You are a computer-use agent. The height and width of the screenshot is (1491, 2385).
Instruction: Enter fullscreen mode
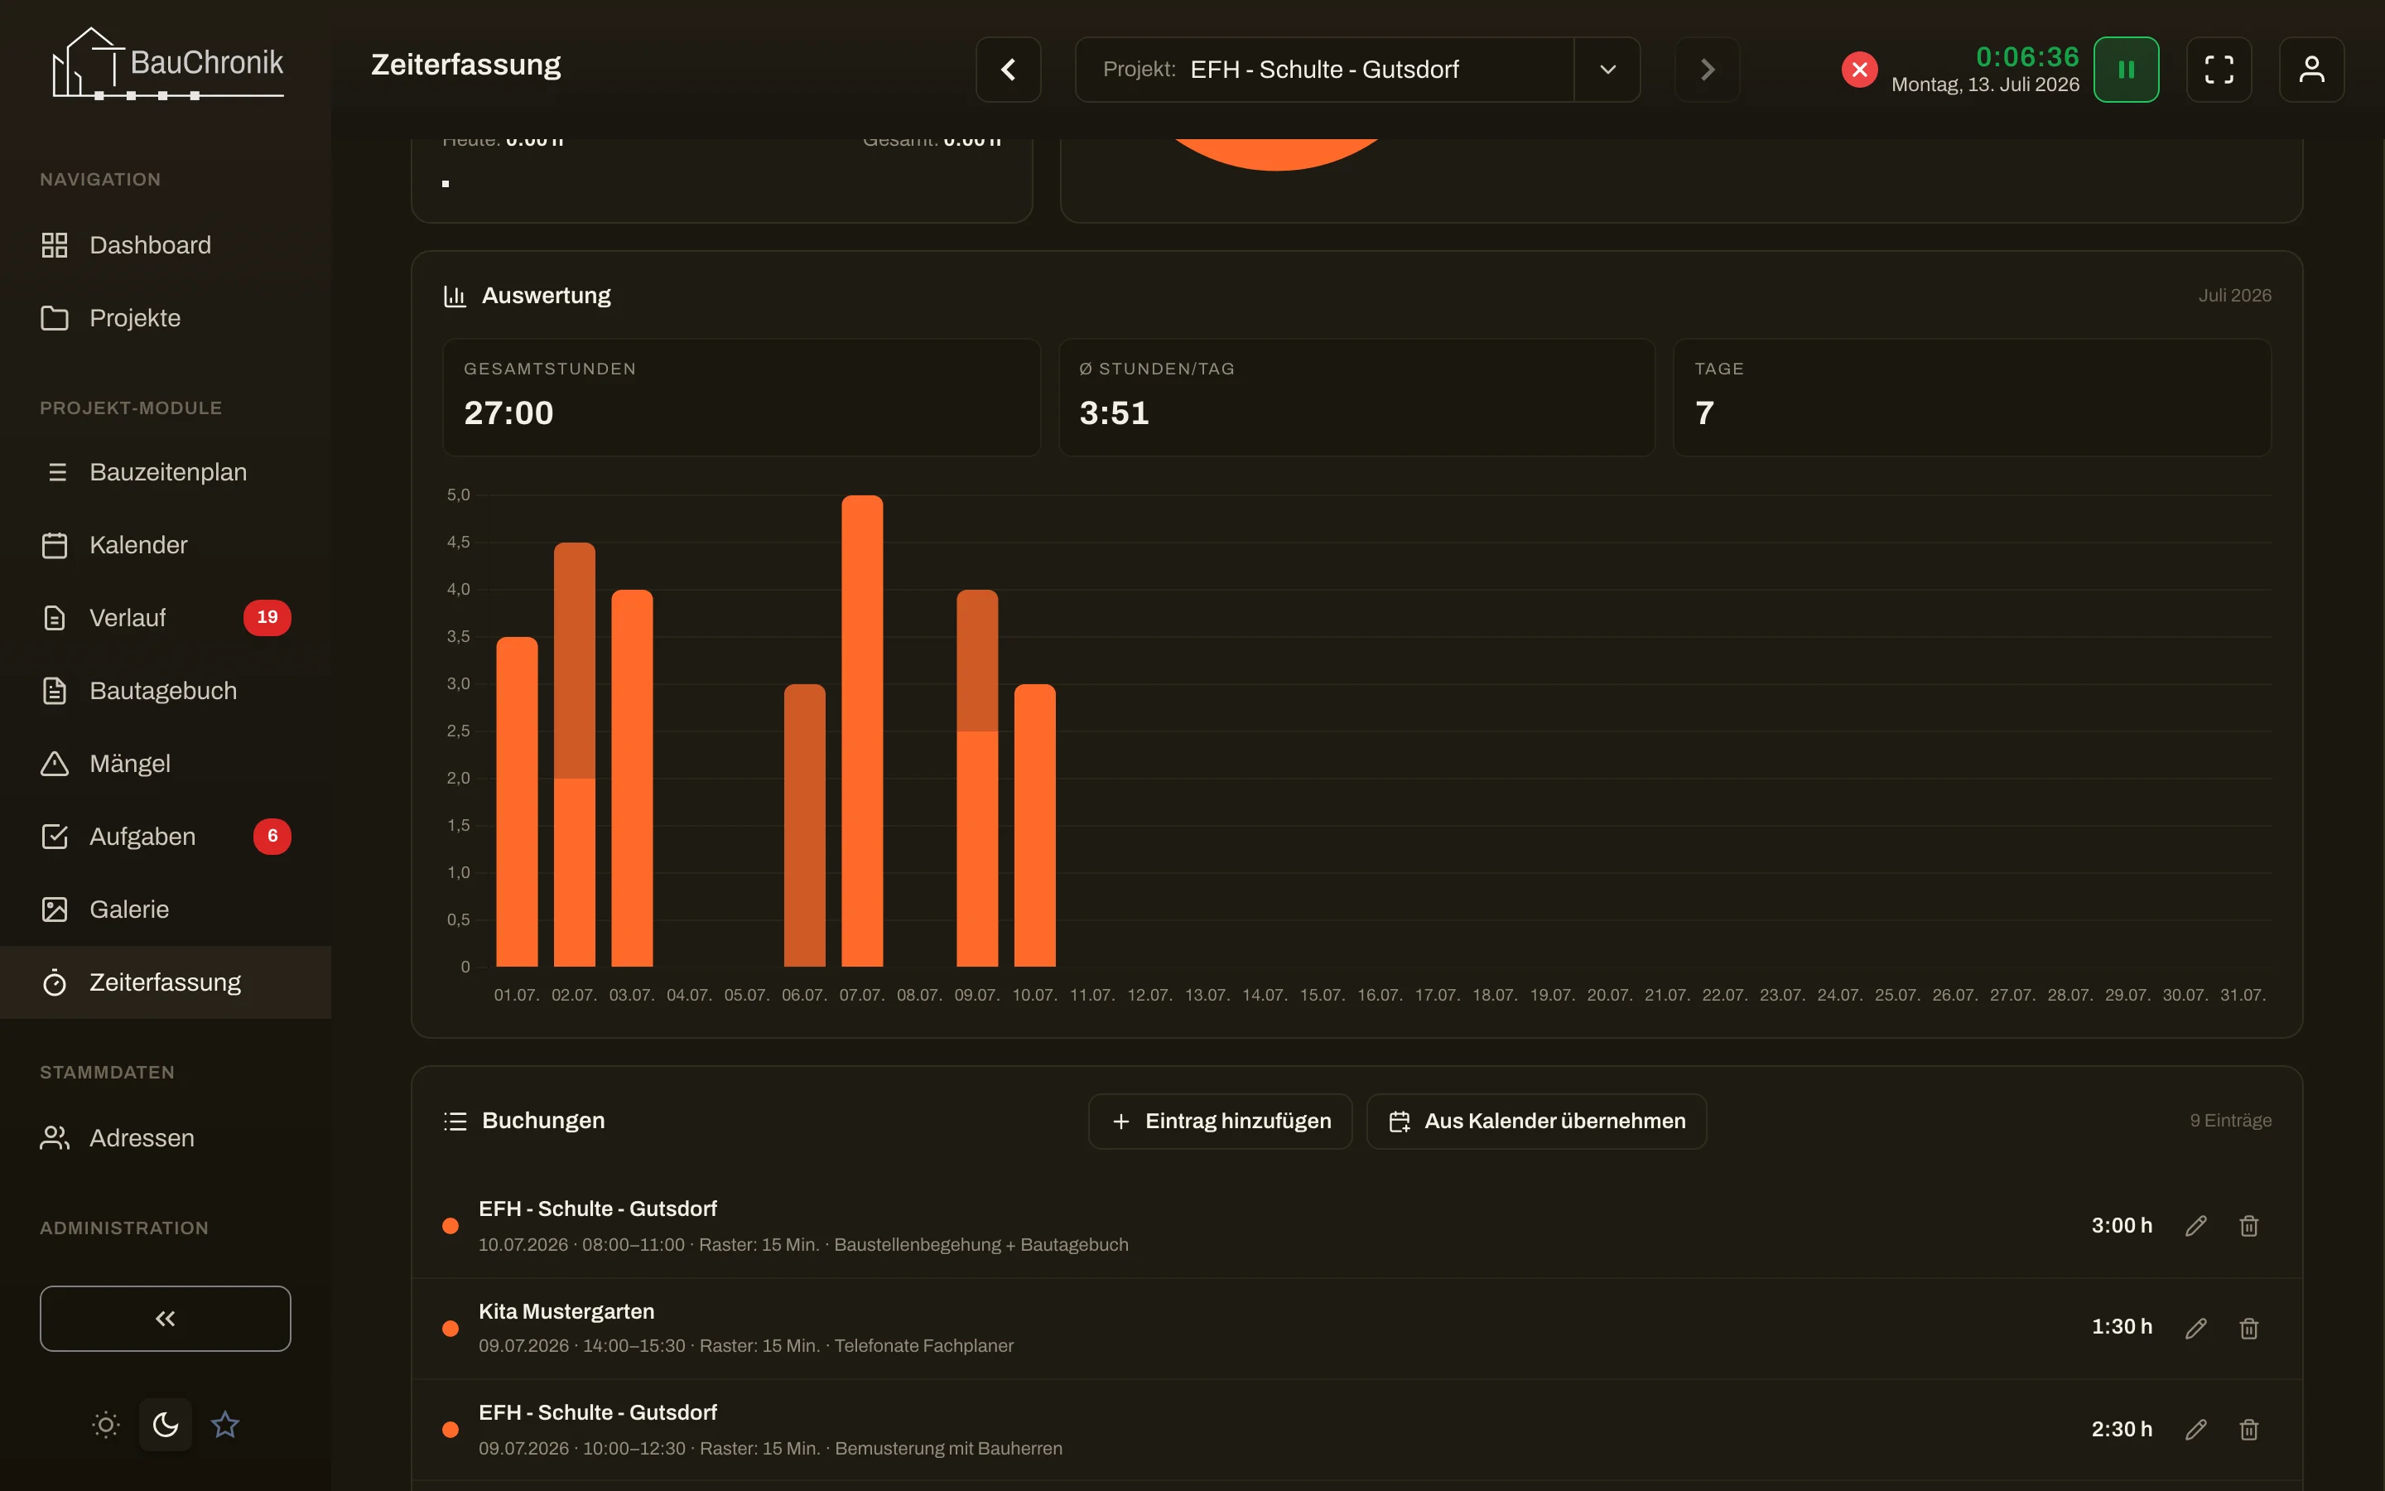click(x=2219, y=69)
